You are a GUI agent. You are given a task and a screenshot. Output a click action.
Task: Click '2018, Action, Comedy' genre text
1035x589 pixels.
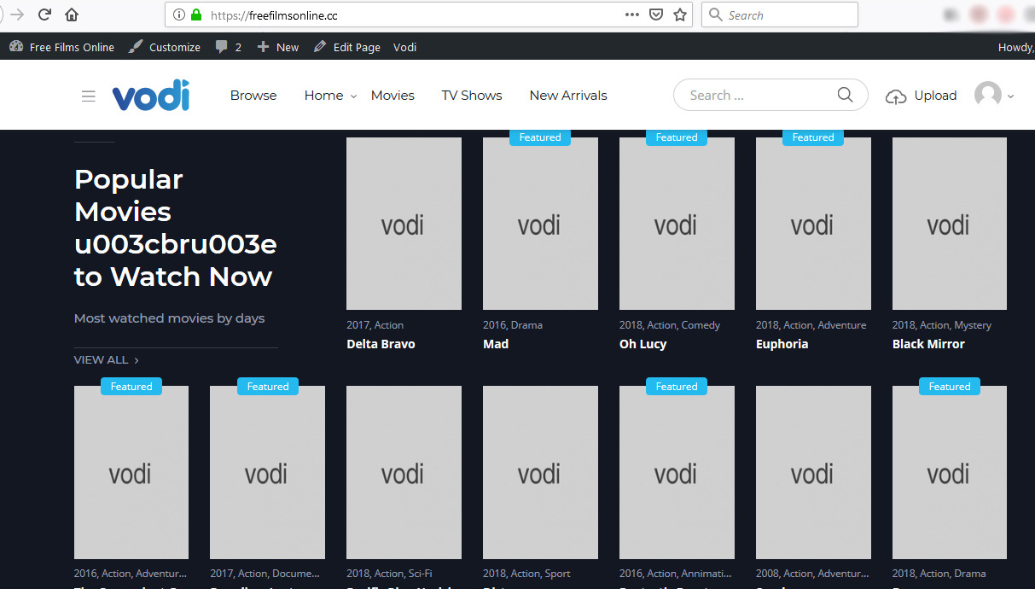point(670,325)
